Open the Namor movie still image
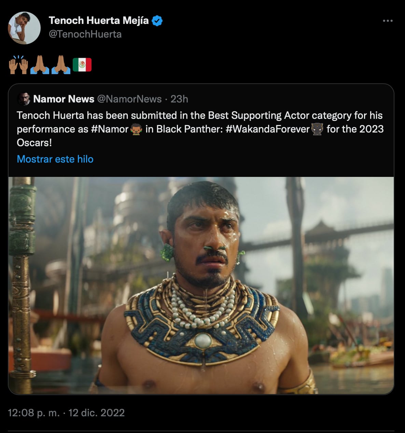Viewport: 405px width, 433px height. pyautogui.click(x=201, y=285)
